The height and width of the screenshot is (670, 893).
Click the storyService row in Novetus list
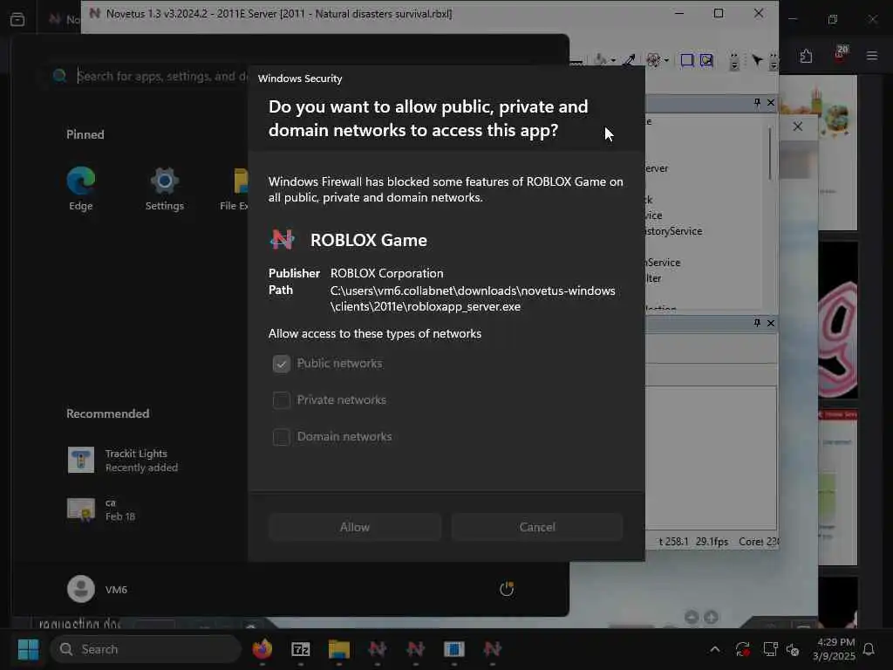point(673,231)
